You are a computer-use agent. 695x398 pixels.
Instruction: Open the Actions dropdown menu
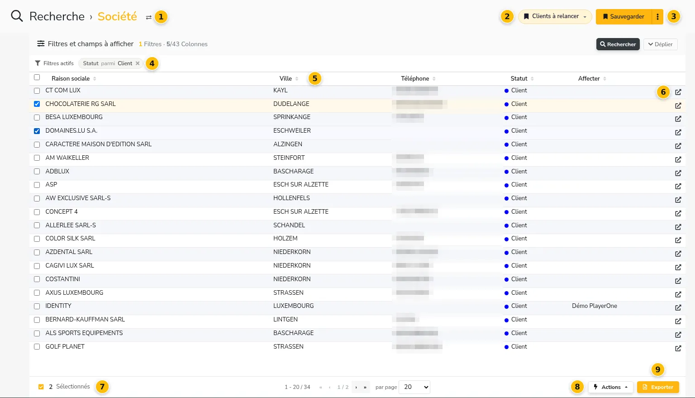pos(611,387)
